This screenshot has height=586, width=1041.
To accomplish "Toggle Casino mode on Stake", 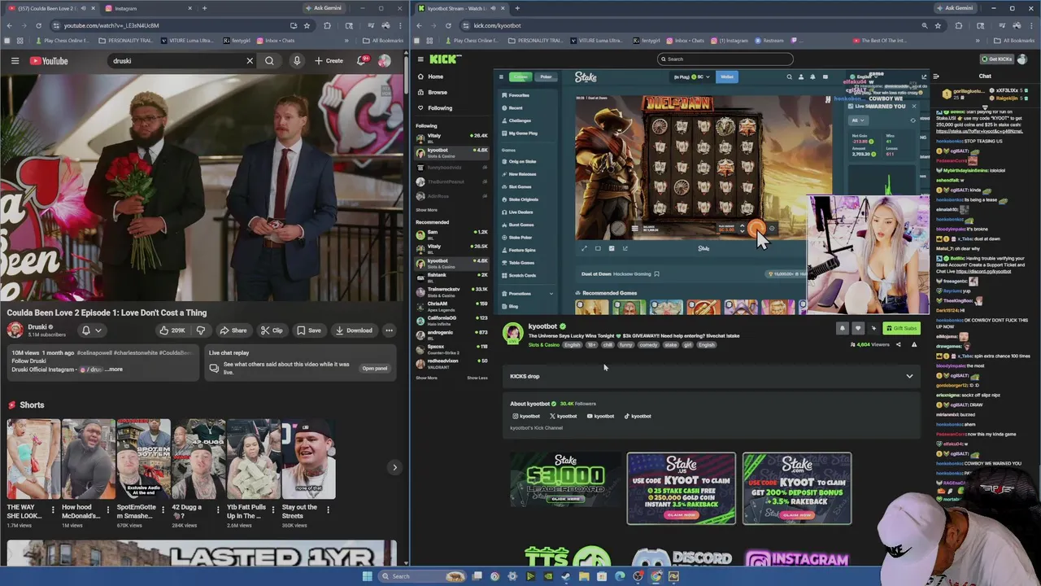I will [520, 77].
